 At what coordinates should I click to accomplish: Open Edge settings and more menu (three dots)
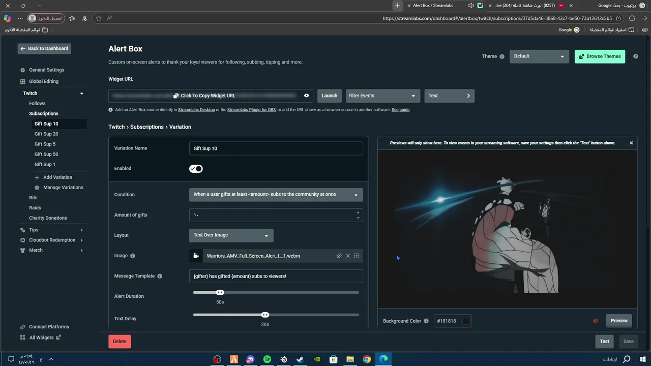[20, 18]
